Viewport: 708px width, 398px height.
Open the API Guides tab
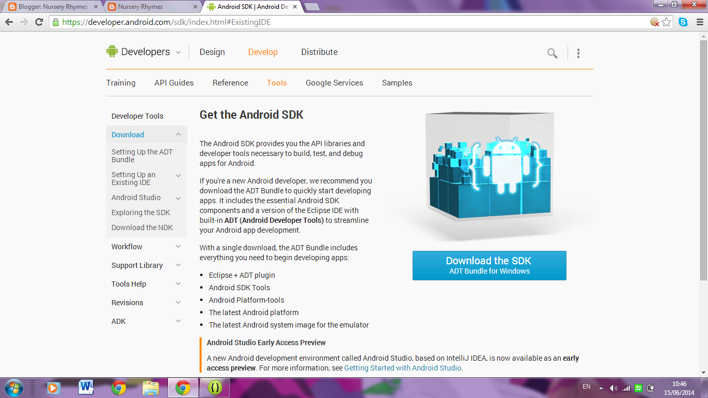(174, 83)
